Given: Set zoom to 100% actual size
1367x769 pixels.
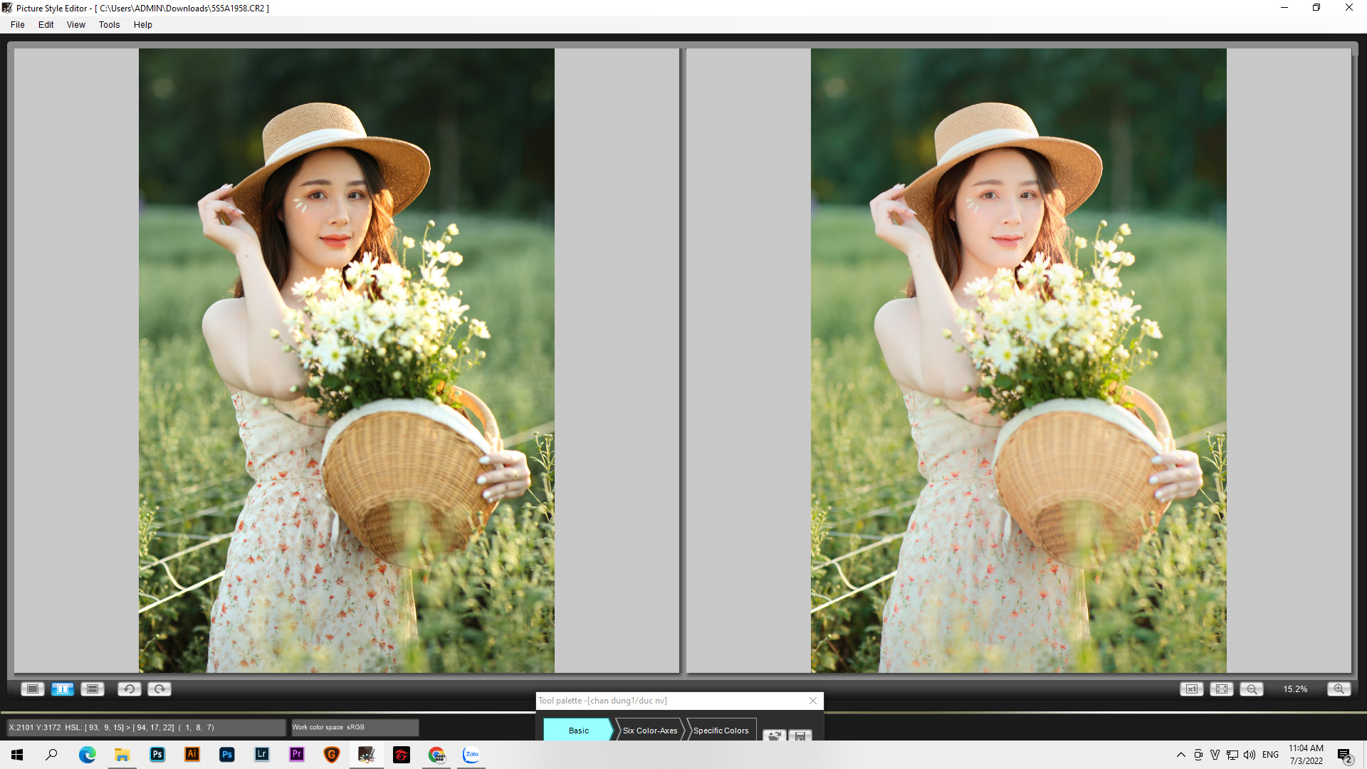Looking at the screenshot, I should coord(1191,689).
